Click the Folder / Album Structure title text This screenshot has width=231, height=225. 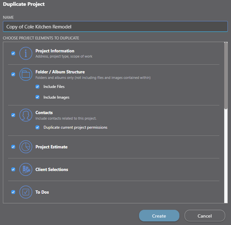60,72
